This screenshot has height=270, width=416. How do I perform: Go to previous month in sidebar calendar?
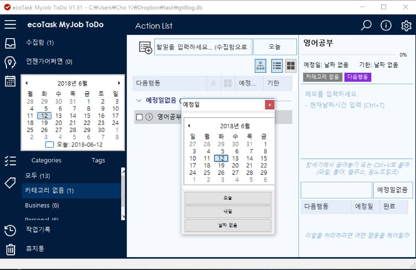click(26, 83)
